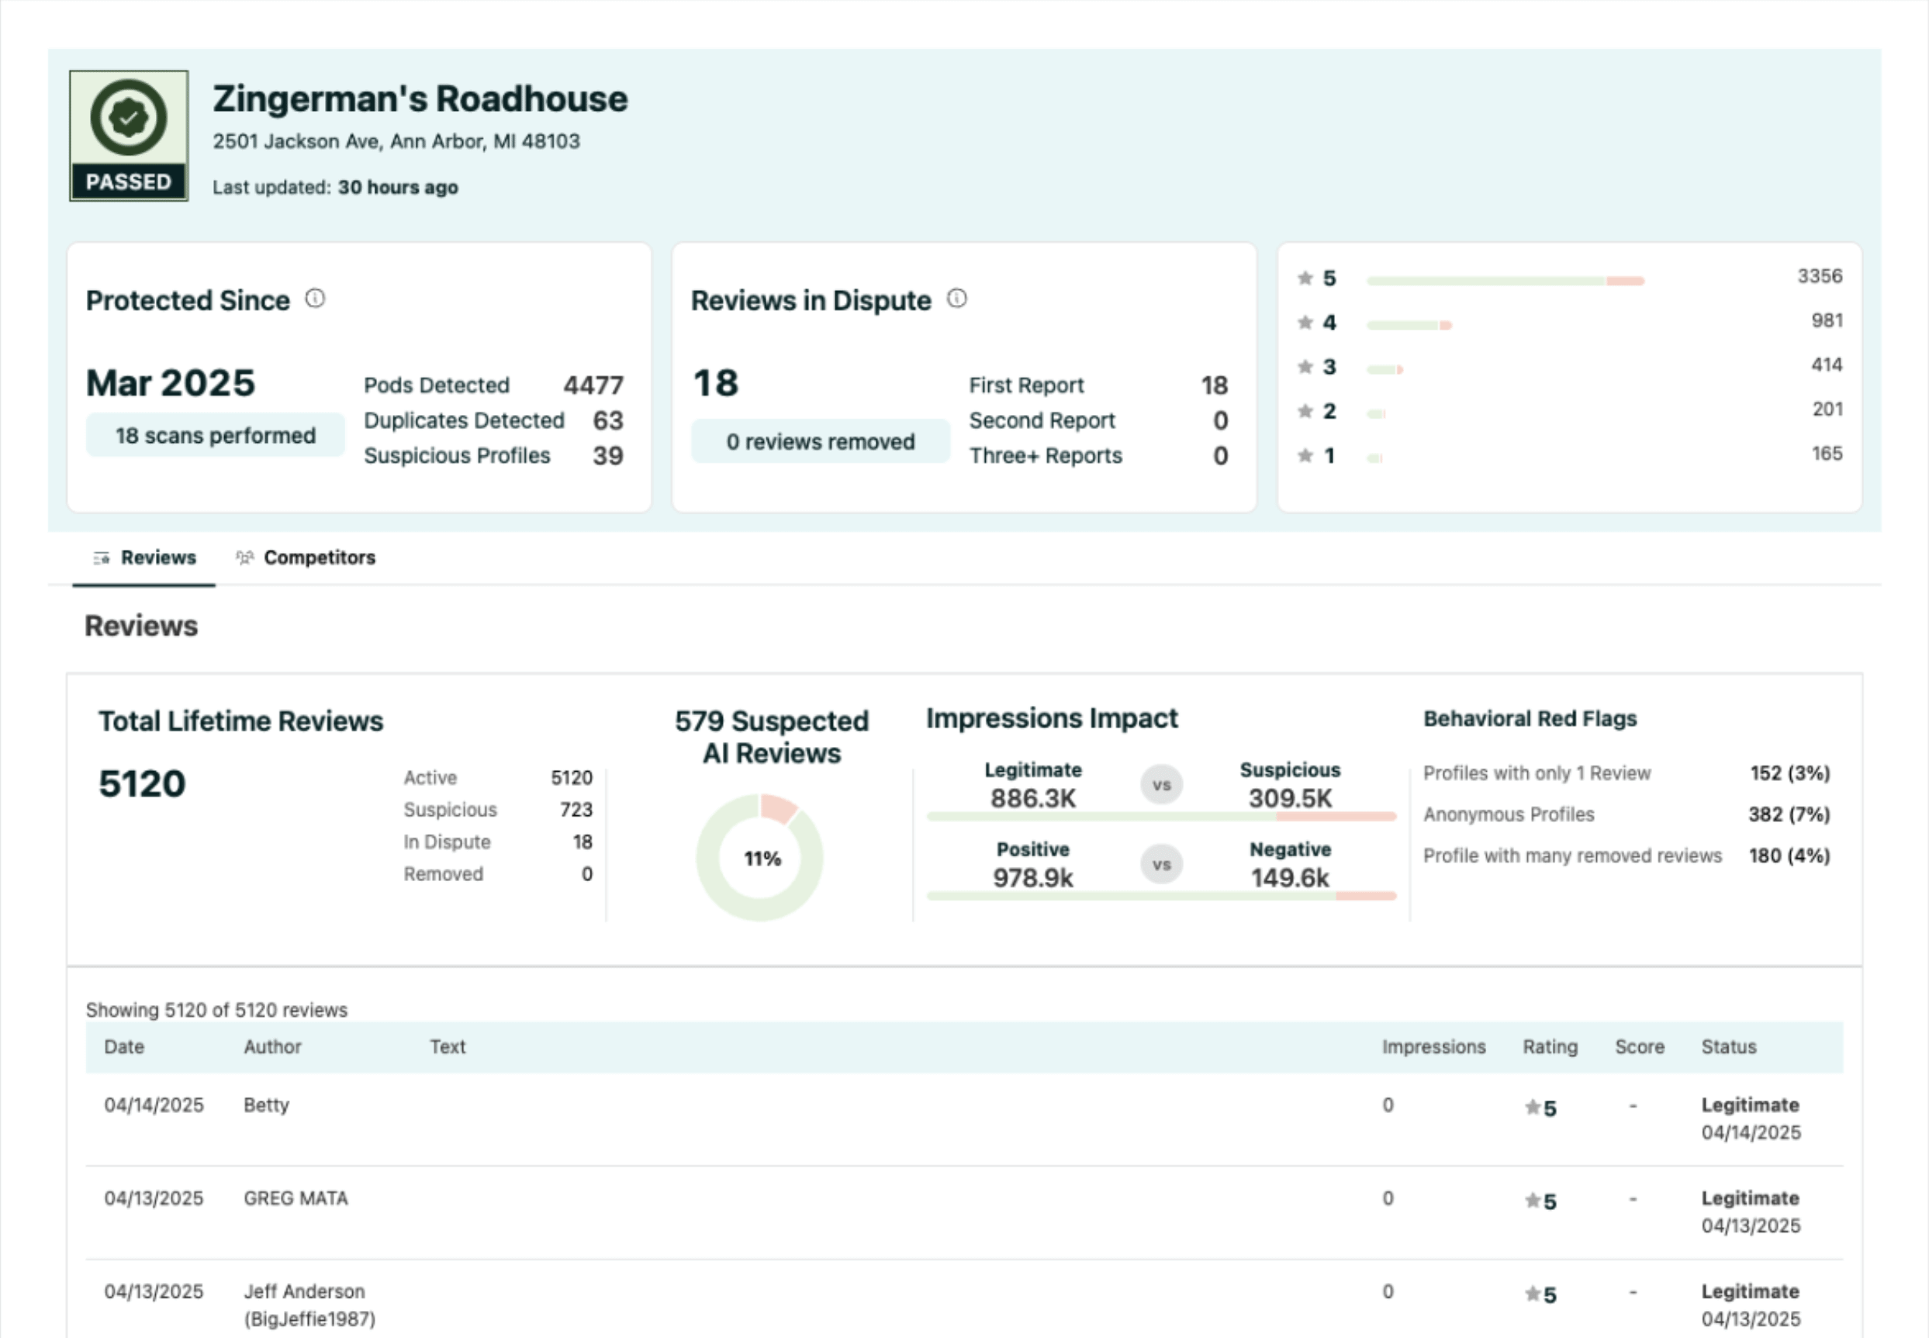Select the Reviews tab

(x=157, y=558)
